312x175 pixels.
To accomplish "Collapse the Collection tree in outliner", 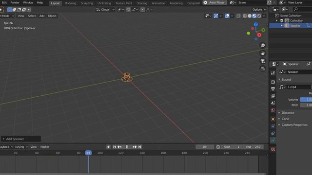I will pos(276,20).
